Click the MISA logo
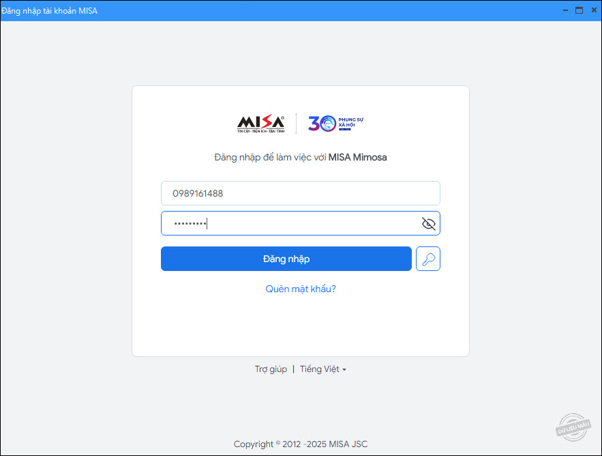The width and height of the screenshot is (602, 456). click(x=260, y=124)
